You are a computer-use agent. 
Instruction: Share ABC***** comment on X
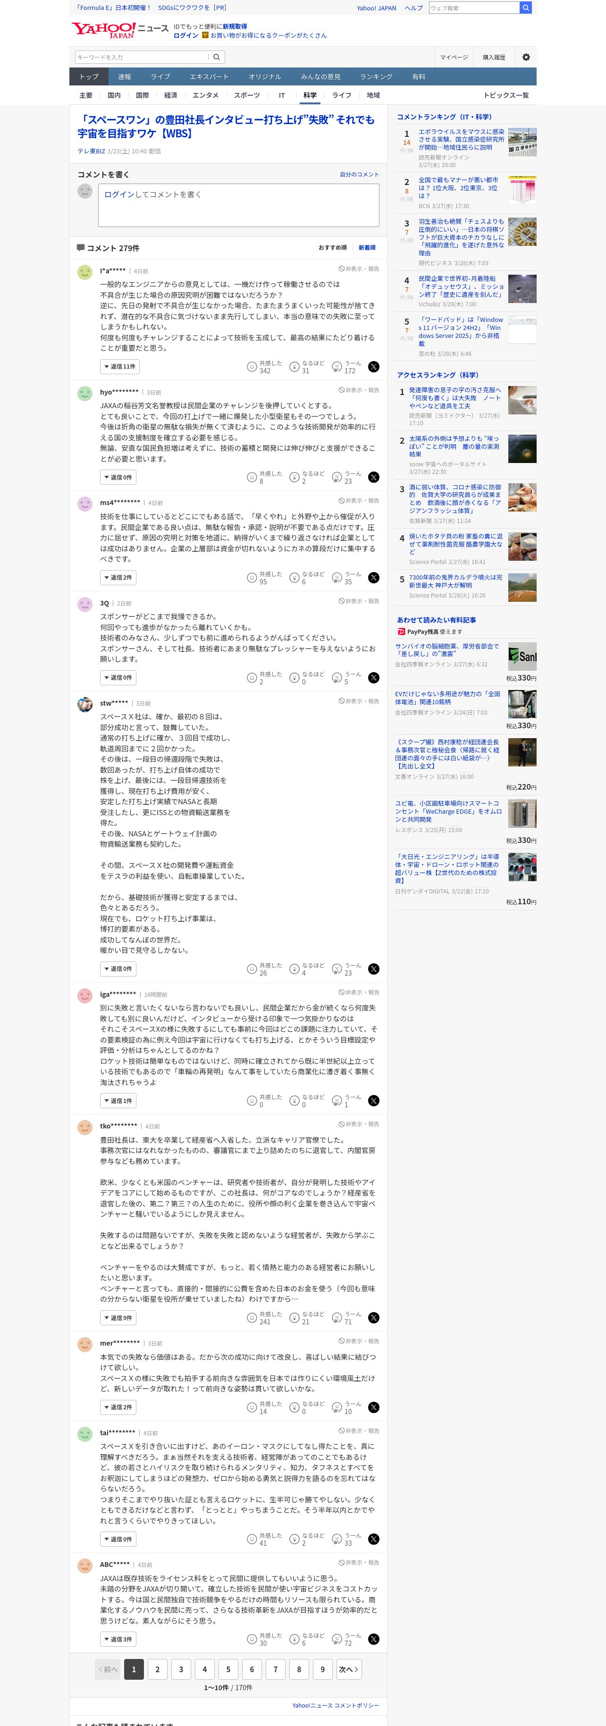pos(374,1639)
